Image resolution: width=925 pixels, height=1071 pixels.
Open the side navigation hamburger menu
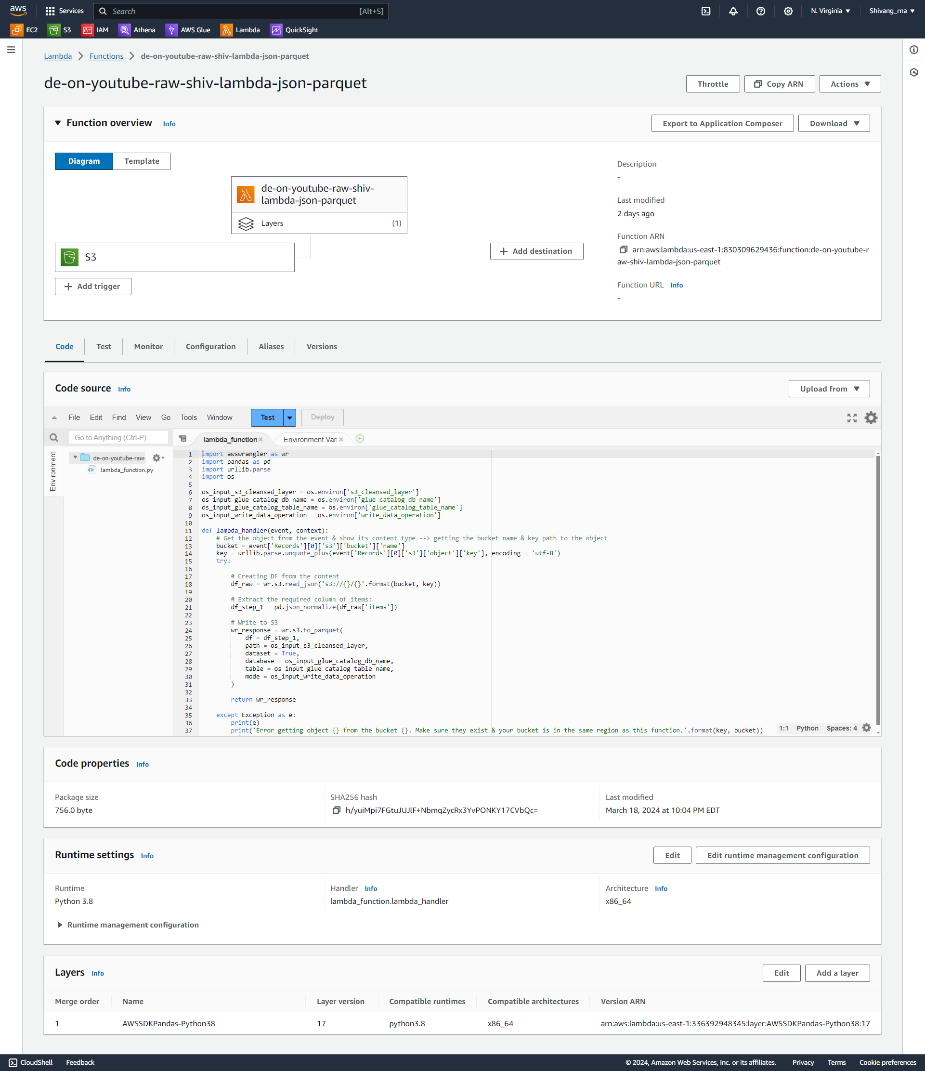(x=11, y=50)
